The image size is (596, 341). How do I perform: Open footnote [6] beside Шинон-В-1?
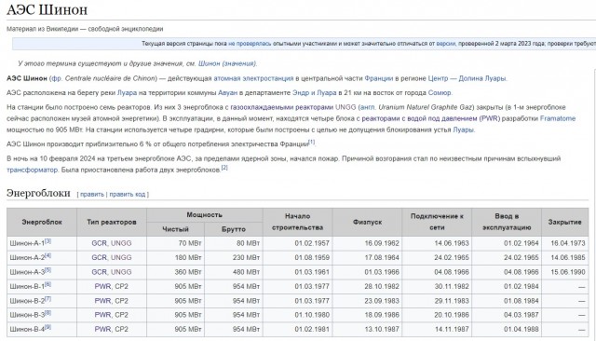point(47,285)
